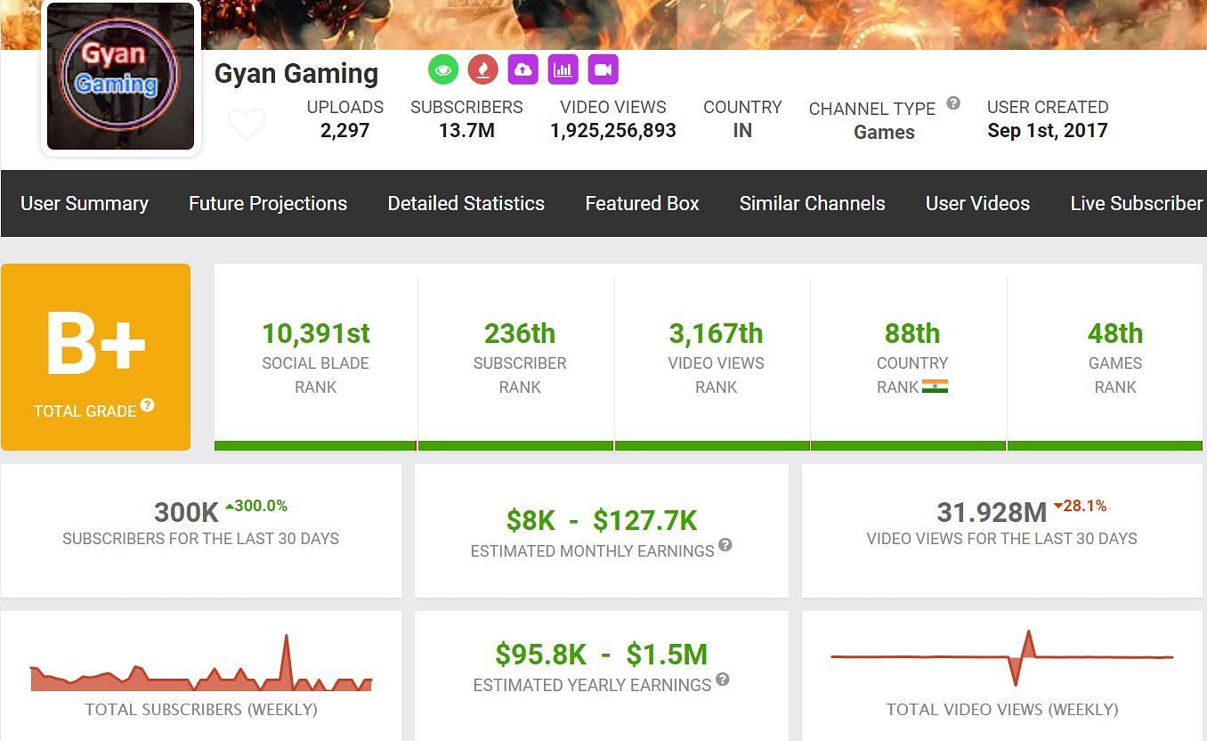Open the User Summary tab

85,204
